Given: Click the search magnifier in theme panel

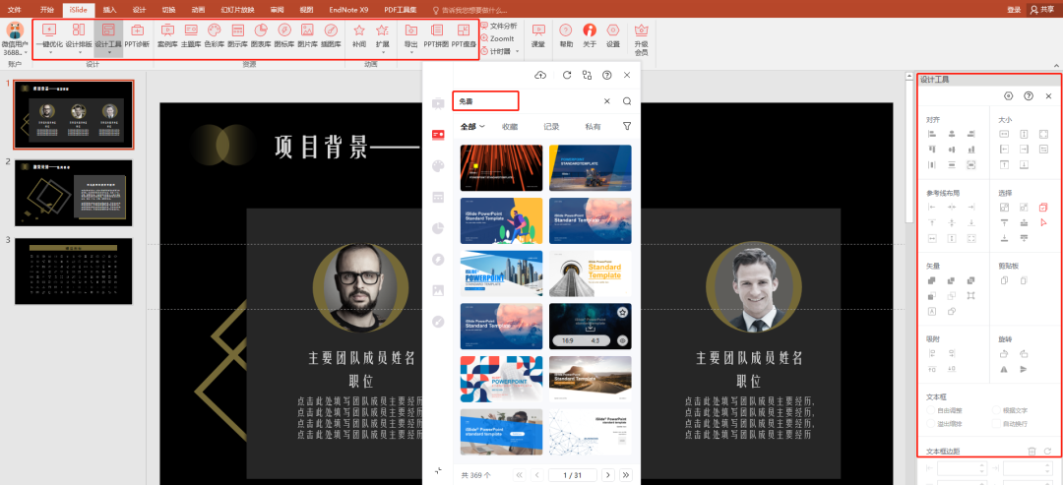Looking at the screenshot, I should click(627, 101).
